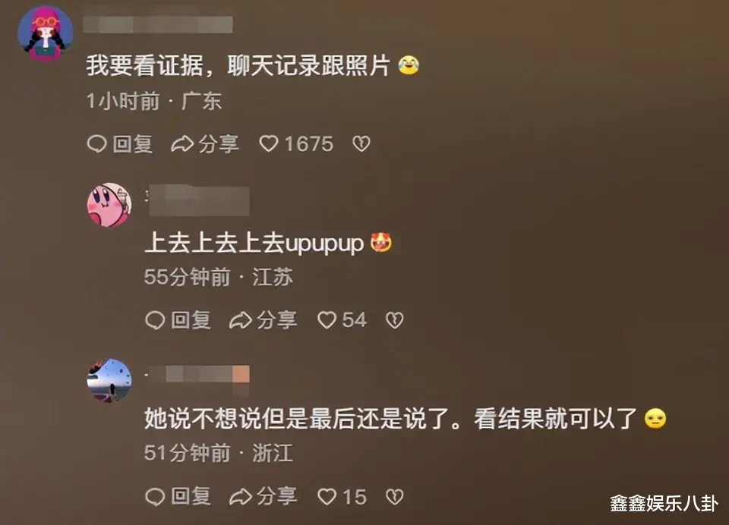Screen dimensions: 729x525
Task: Open blurred username above 她说不想说 comment
Action: point(197,375)
